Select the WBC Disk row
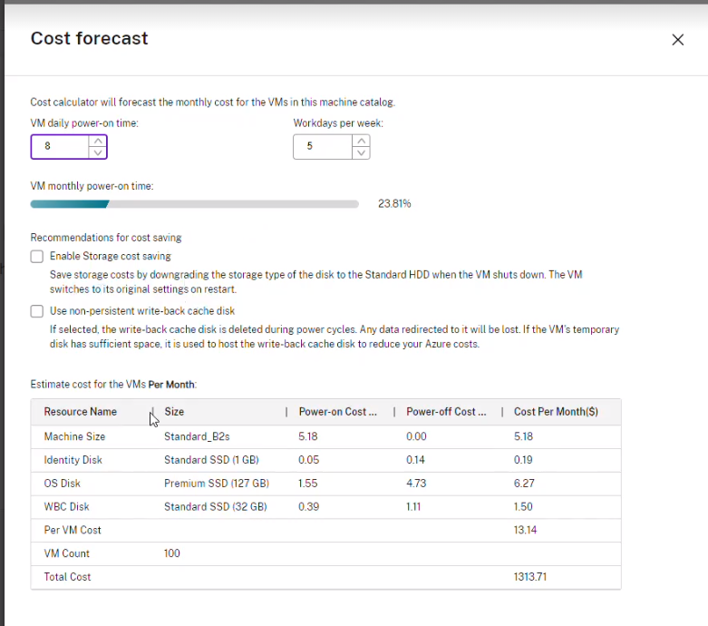This screenshot has height=626, width=708. (x=67, y=507)
